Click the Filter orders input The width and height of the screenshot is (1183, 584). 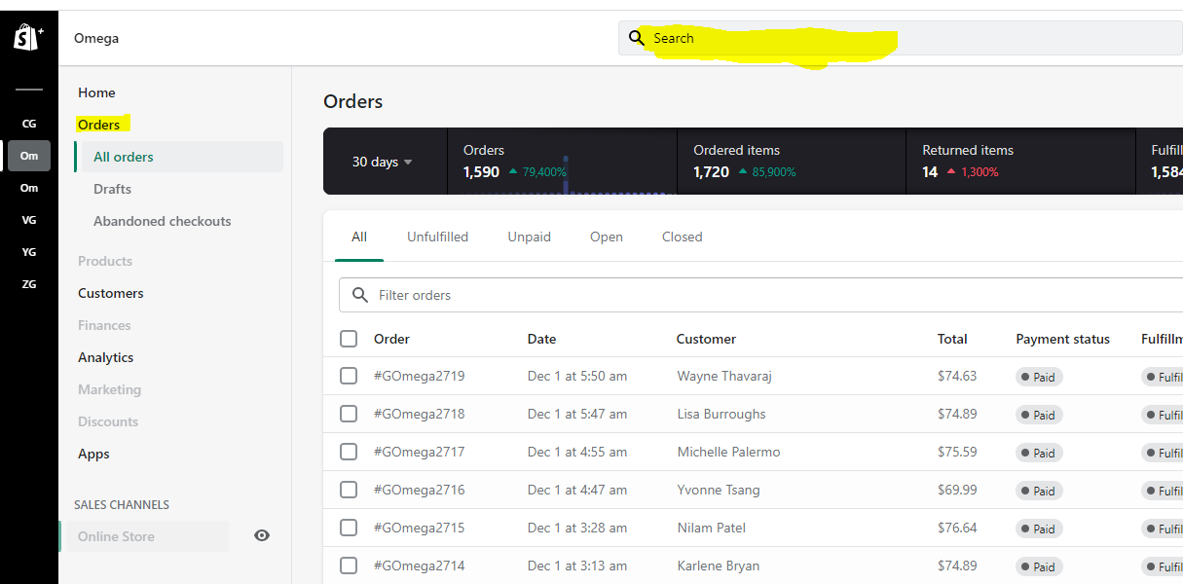(x=760, y=295)
